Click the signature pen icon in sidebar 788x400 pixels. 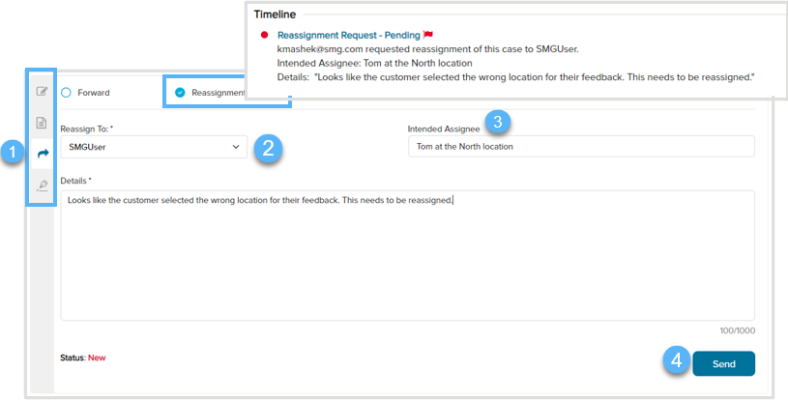tap(42, 185)
